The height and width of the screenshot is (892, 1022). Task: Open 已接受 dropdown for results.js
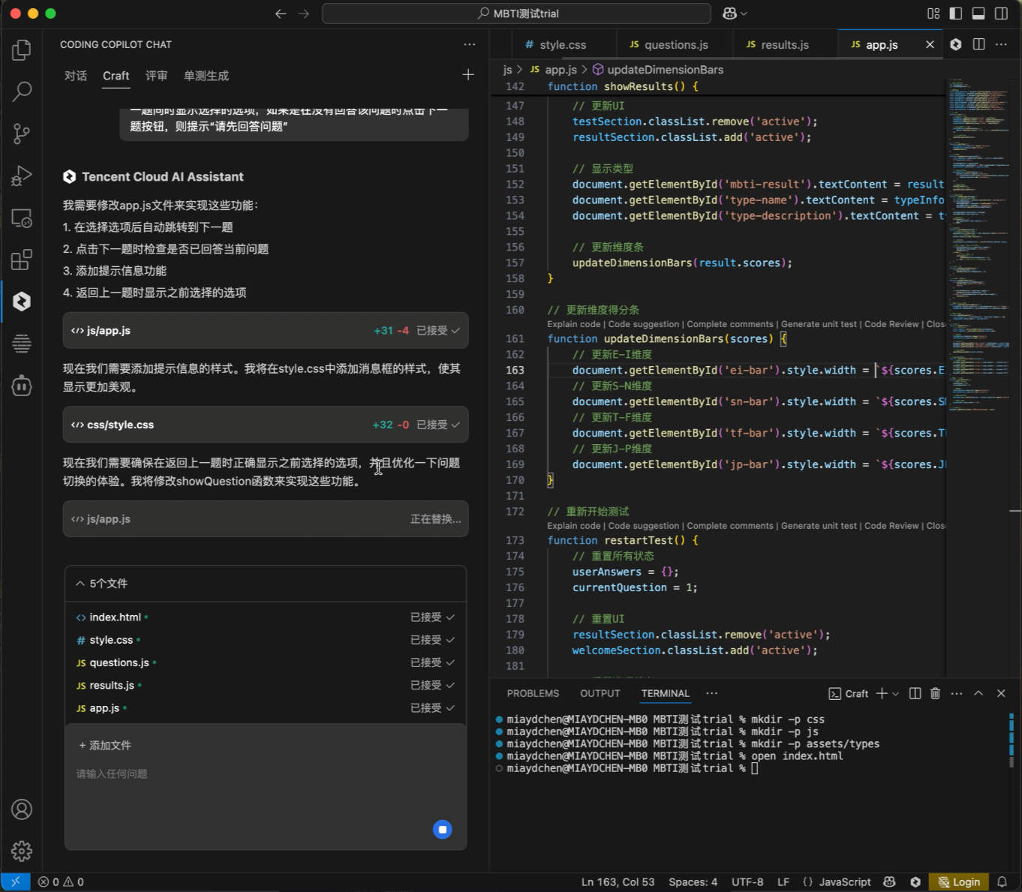point(433,685)
